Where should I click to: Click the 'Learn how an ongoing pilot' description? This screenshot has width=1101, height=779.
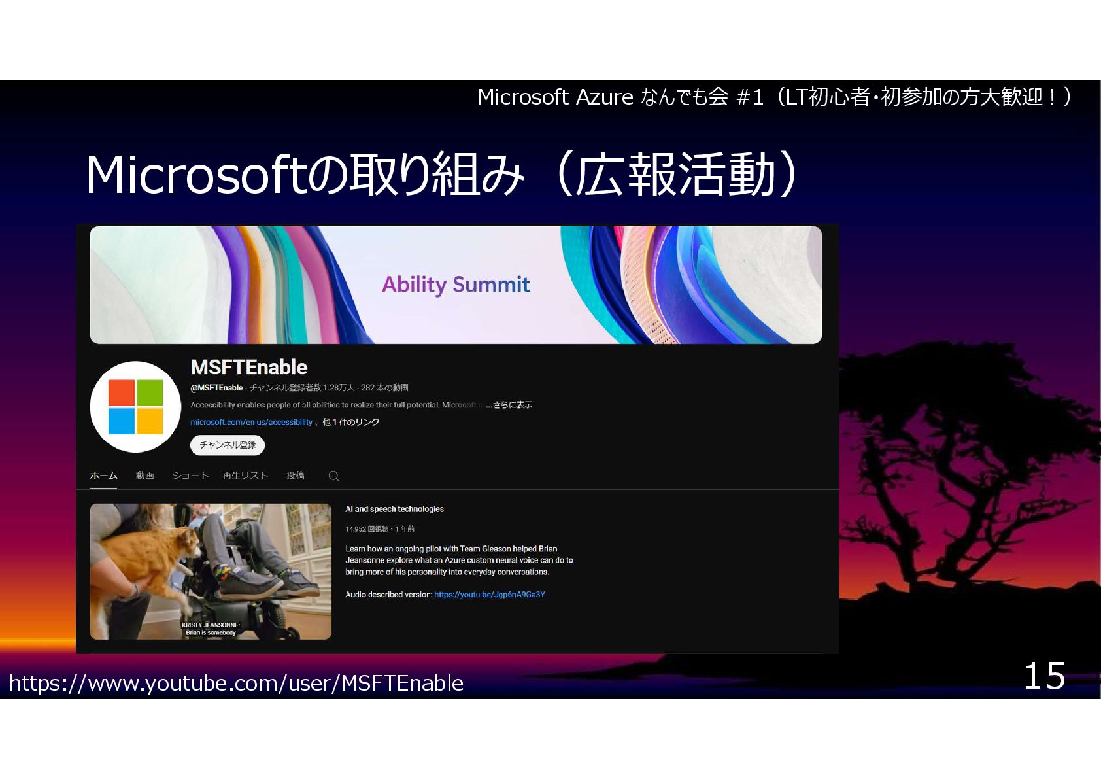point(459,560)
